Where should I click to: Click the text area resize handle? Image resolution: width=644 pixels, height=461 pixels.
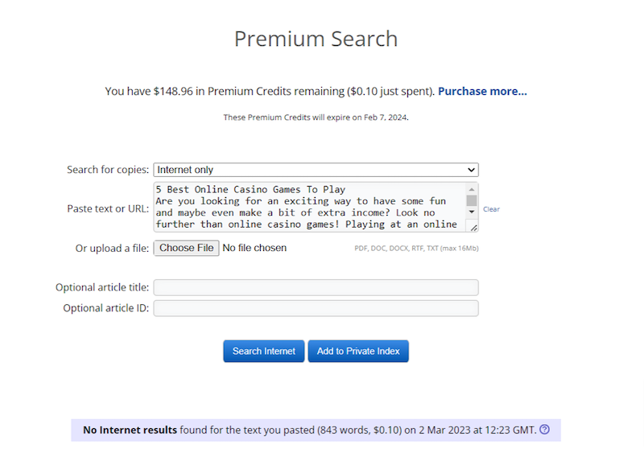(x=473, y=228)
